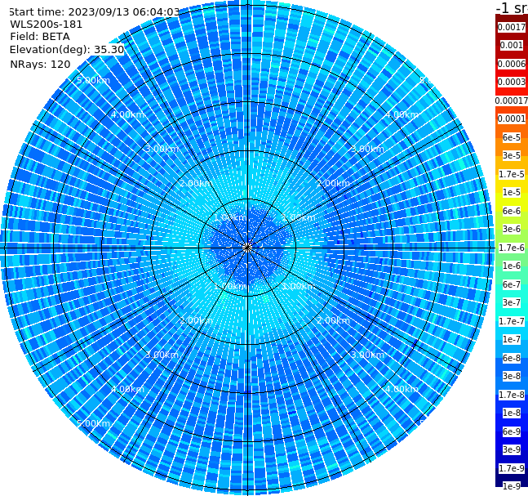
Task: Click the Start time 2023/09/13 06:04:03 text
Action: [x=95, y=11]
